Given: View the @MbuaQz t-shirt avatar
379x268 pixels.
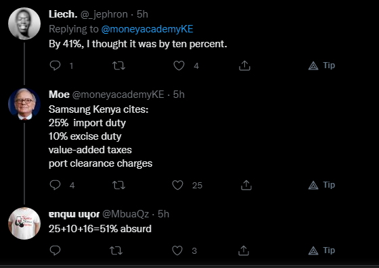Looking at the screenshot, I should [24, 223].
